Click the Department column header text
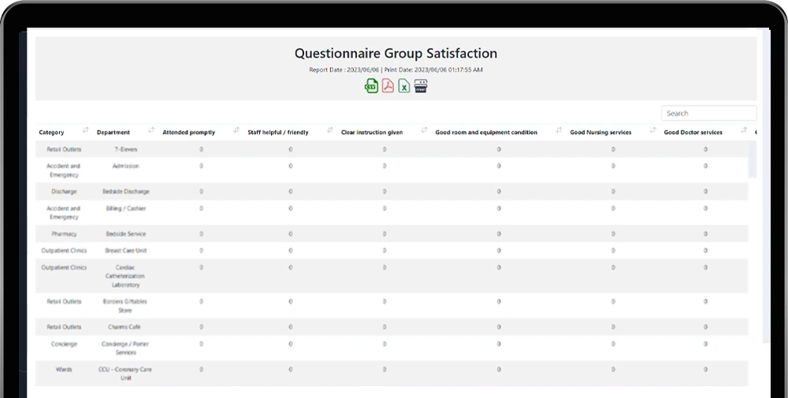 [113, 132]
